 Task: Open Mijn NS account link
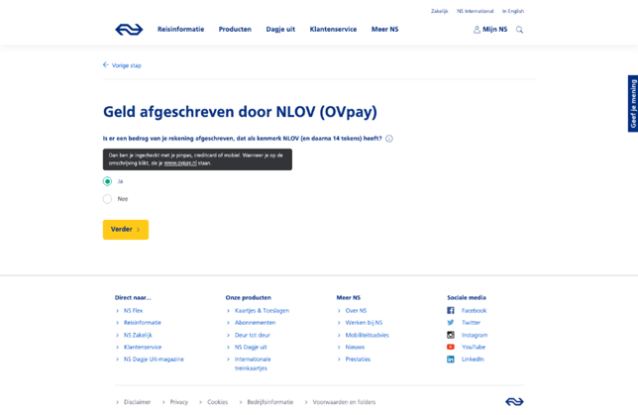coord(494,30)
